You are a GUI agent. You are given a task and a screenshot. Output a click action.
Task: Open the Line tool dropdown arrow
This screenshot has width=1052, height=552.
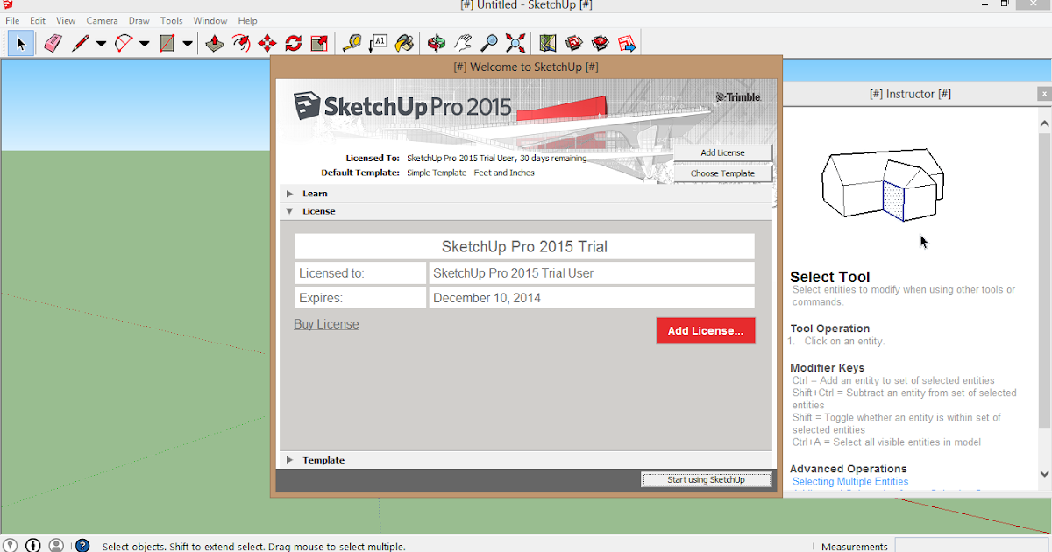click(101, 43)
